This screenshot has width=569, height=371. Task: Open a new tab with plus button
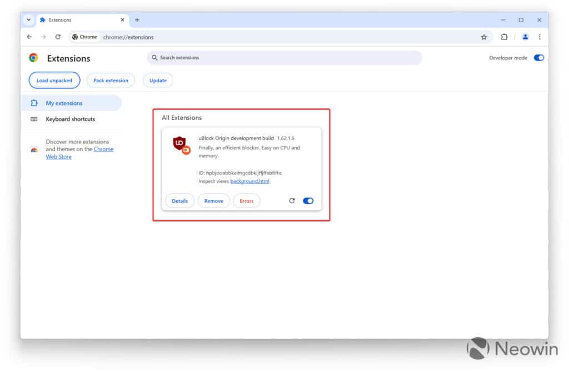(137, 20)
